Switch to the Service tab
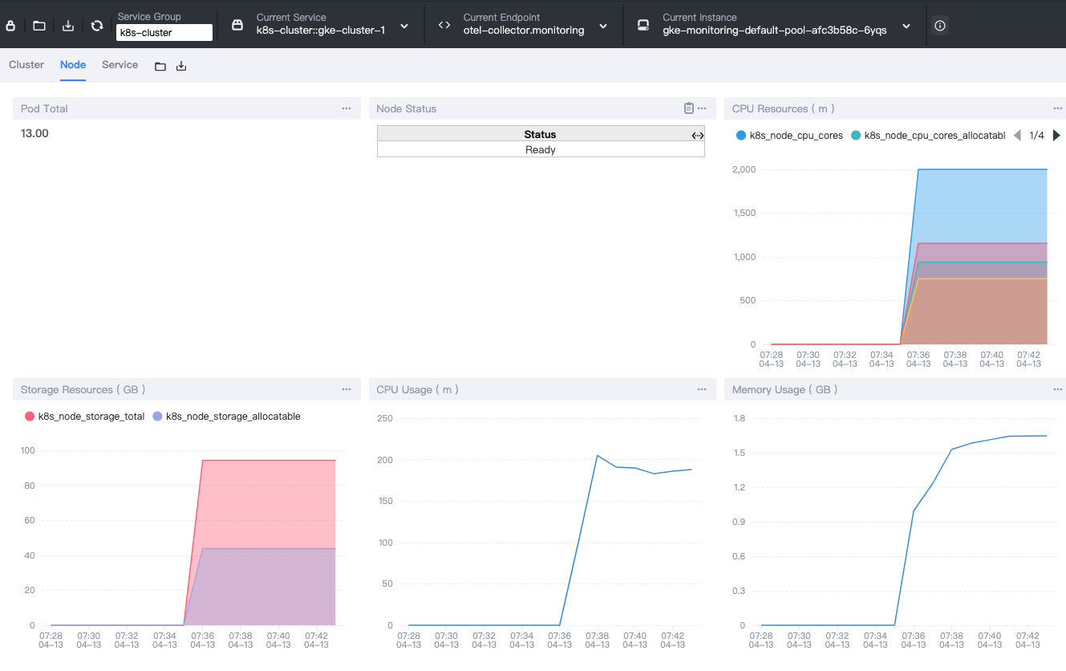The width and height of the screenshot is (1066, 671). point(120,65)
